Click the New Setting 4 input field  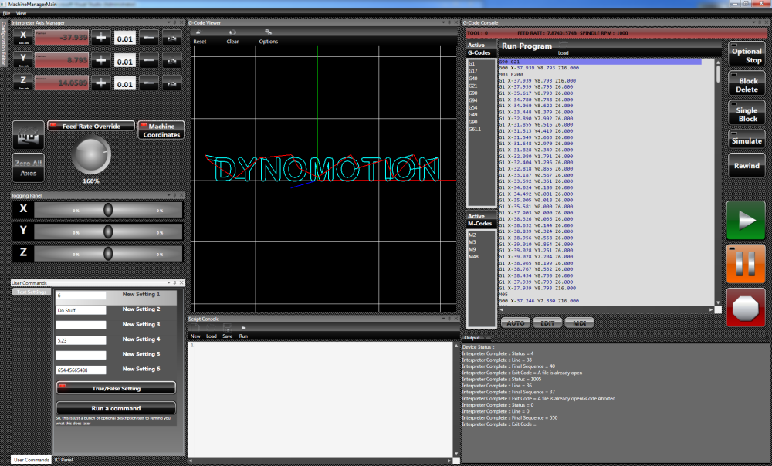click(x=81, y=340)
